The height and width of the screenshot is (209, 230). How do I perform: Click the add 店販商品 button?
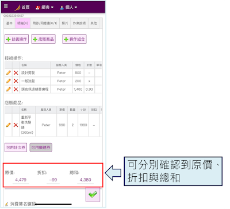(44, 39)
